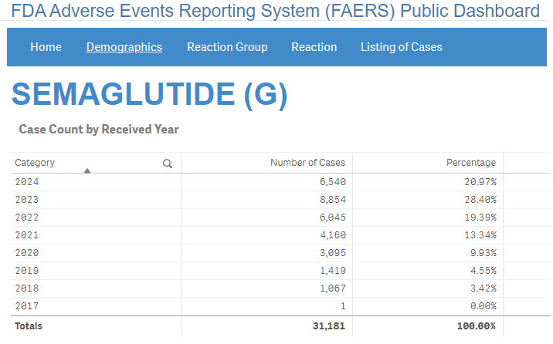Click the 20.97% percentage cell
This screenshot has height=344, width=553.
[x=480, y=182]
